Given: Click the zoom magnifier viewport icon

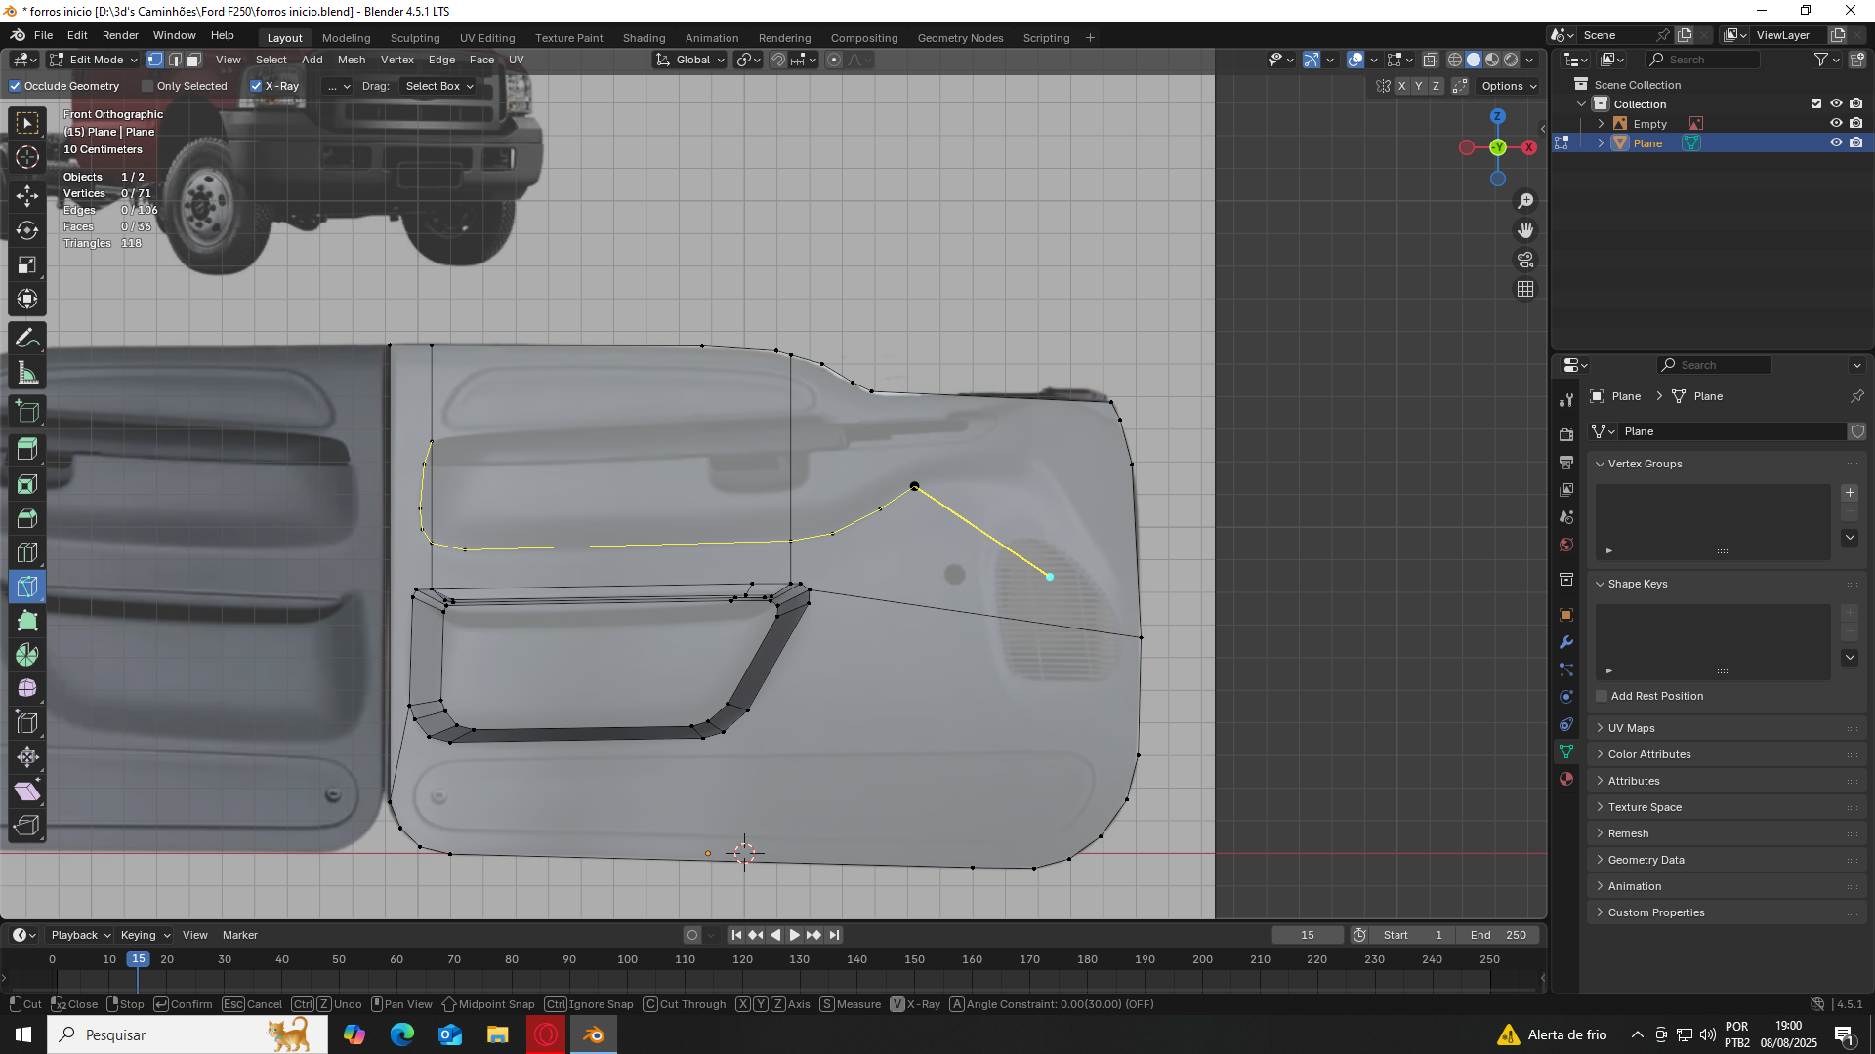Looking at the screenshot, I should coord(1525,201).
